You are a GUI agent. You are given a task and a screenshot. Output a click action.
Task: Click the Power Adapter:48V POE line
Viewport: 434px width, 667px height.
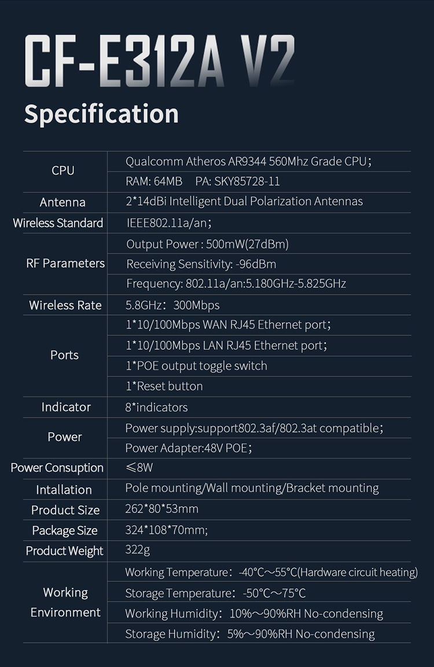tap(189, 448)
